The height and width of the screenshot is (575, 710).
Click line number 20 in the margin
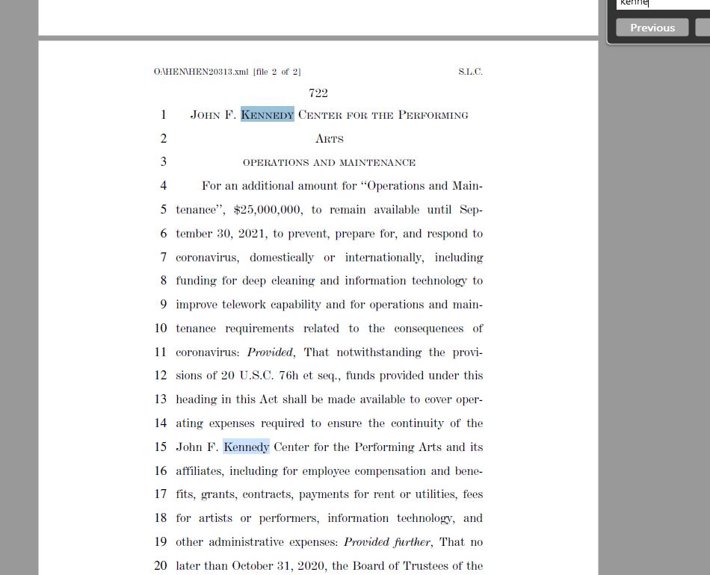161,565
